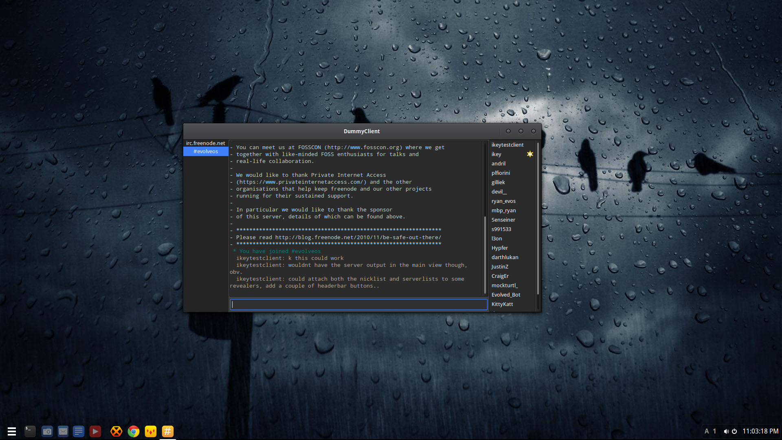Open the yellow card game icon in the panel
Image resolution: width=782 pixels, height=440 pixels.
pyautogui.click(x=151, y=431)
